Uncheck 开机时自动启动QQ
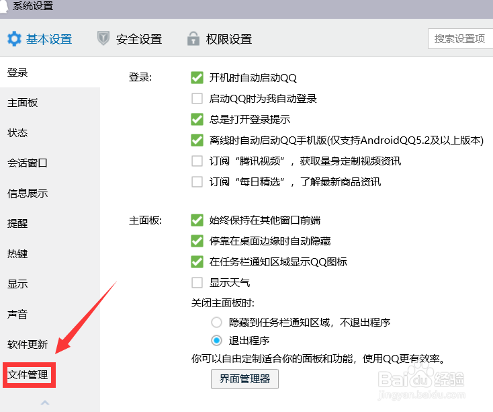This screenshot has height=412, width=493. pyautogui.click(x=197, y=78)
